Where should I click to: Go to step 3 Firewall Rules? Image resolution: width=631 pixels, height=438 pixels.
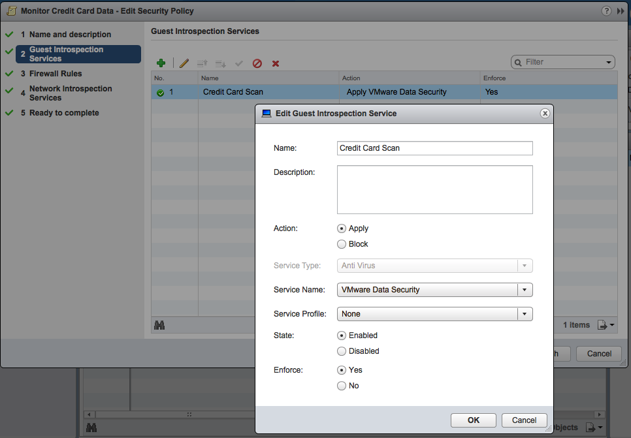(56, 74)
